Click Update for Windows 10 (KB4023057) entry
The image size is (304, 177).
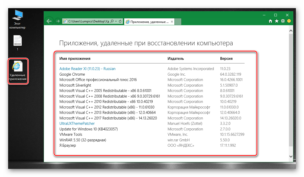(89, 129)
